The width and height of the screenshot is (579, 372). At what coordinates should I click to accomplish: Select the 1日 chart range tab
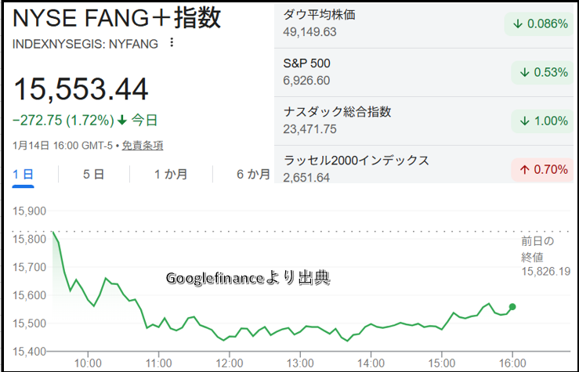(x=24, y=175)
